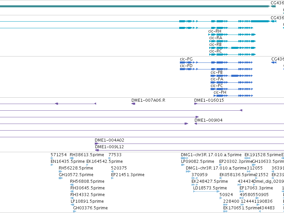Click the cic-RB transcript label

coord(215,45)
